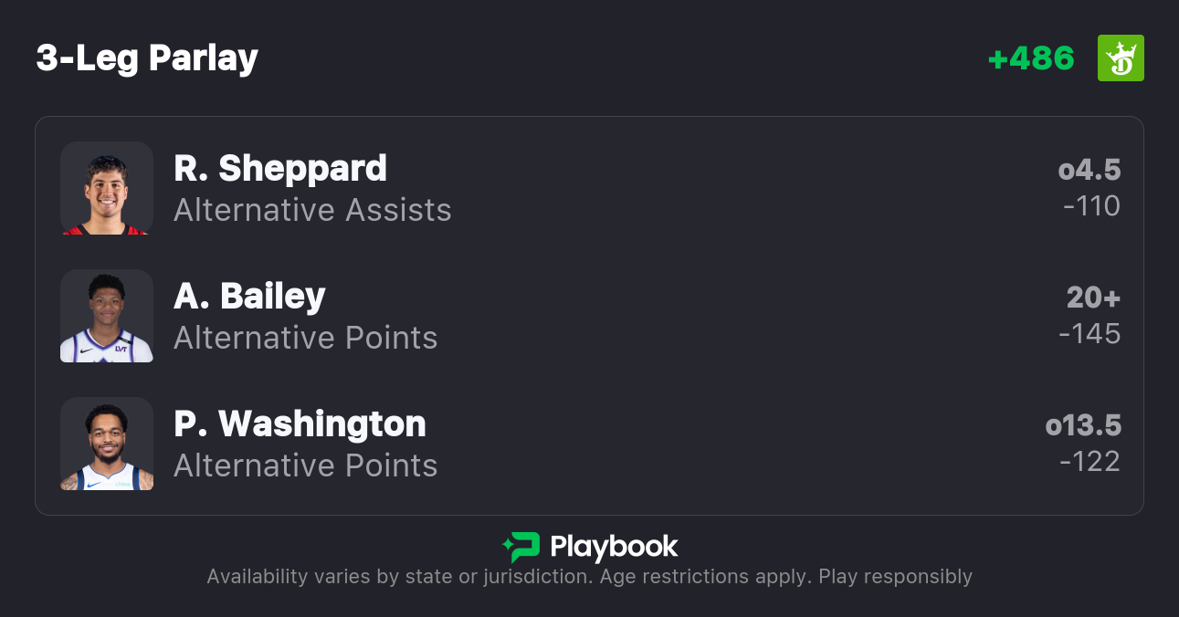Click the 20+ points line
The width and height of the screenshot is (1179, 617).
point(1093,298)
